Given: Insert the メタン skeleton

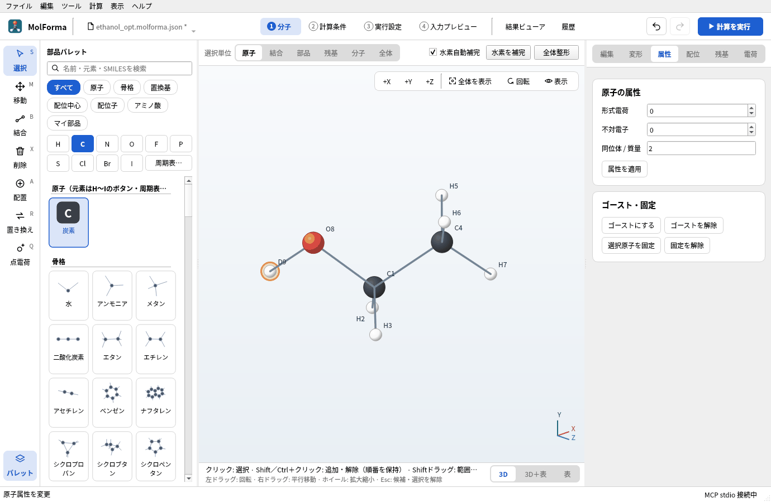Looking at the screenshot, I should tap(156, 296).
